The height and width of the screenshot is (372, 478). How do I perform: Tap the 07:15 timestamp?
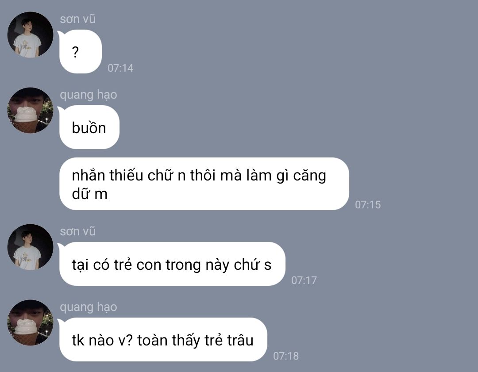[368, 204]
